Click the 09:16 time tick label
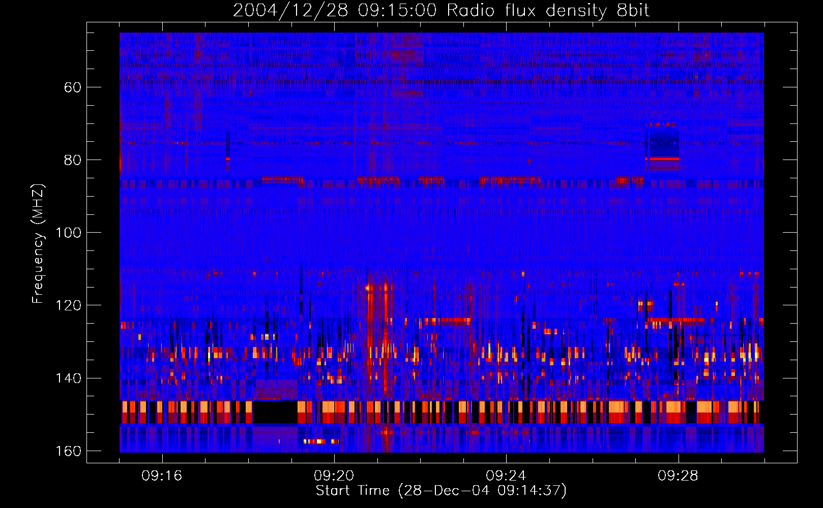The width and height of the screenshot is (823, 508). point(162,476)
